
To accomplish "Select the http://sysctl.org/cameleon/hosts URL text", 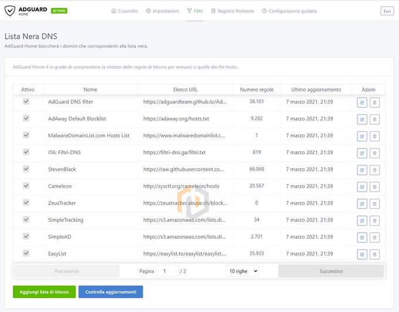I will [x=181, y=186].
